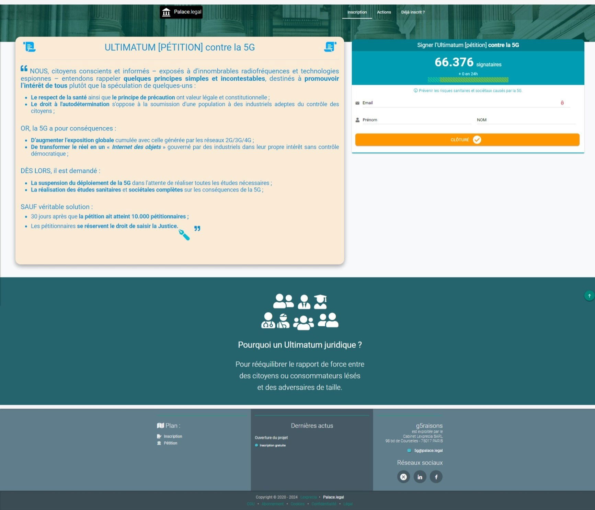Open the Facebook social icon
595x510 pixels.
(436, 477)
